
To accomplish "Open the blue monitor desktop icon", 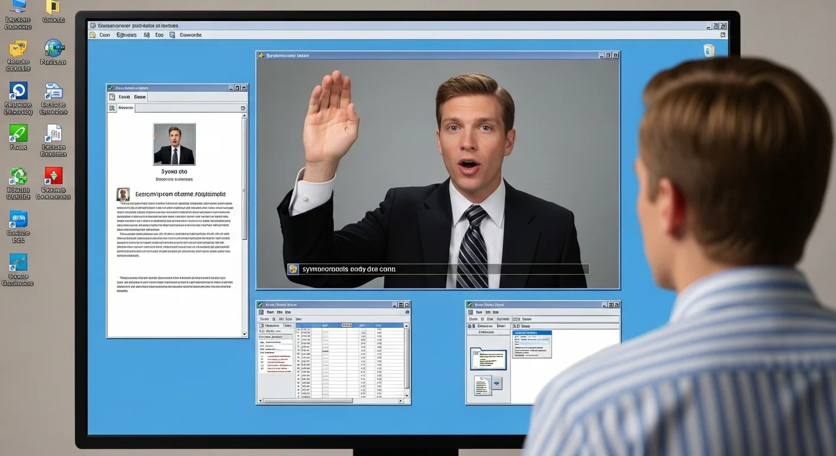I will [x=18, y=7].
